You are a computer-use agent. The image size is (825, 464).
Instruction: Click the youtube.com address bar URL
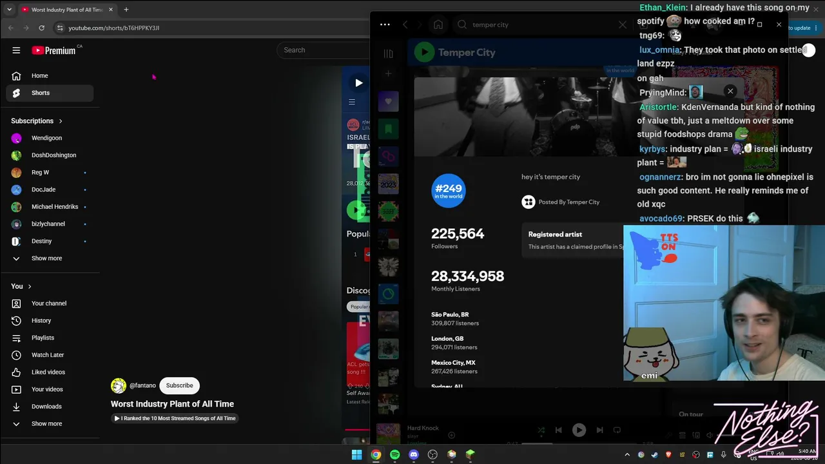[x=114, y=28]
